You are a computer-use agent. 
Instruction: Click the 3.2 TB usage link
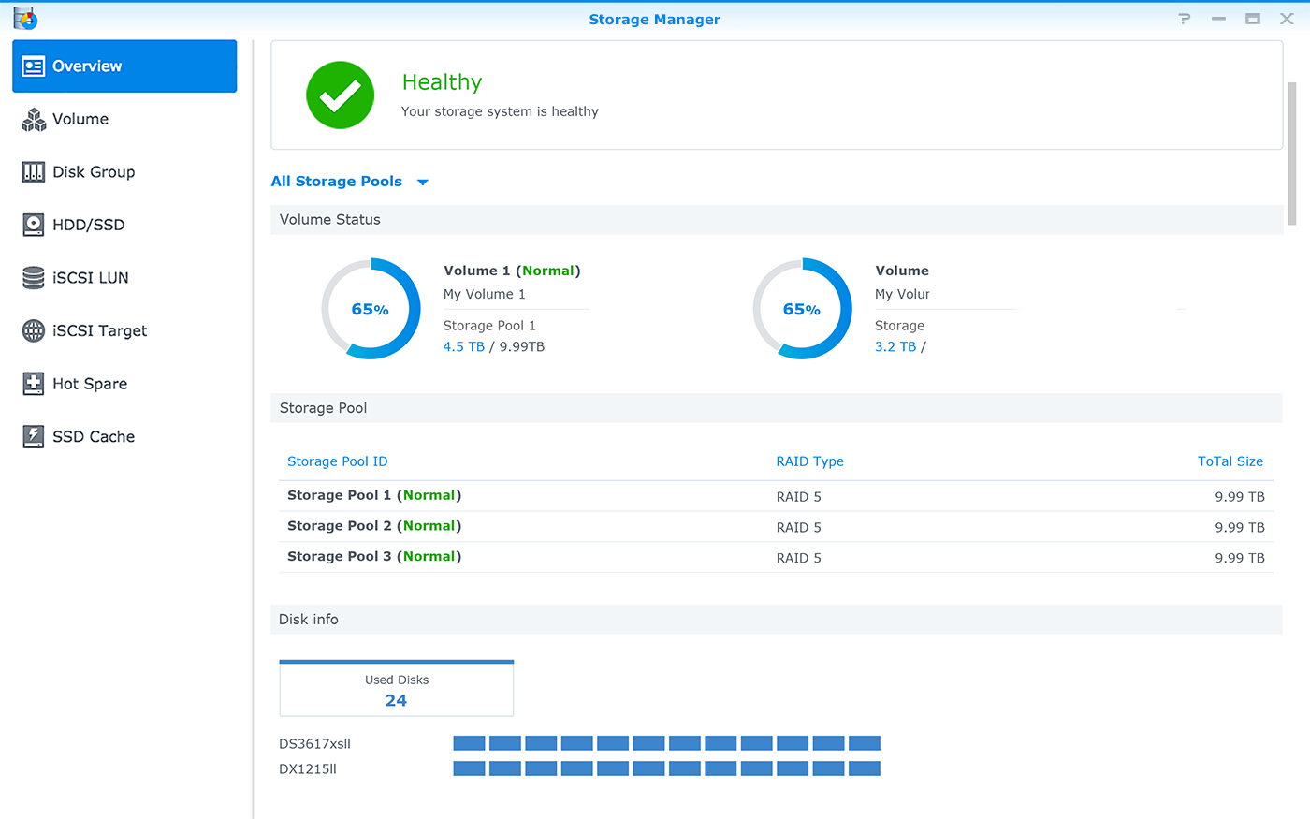tap(895, 346)
